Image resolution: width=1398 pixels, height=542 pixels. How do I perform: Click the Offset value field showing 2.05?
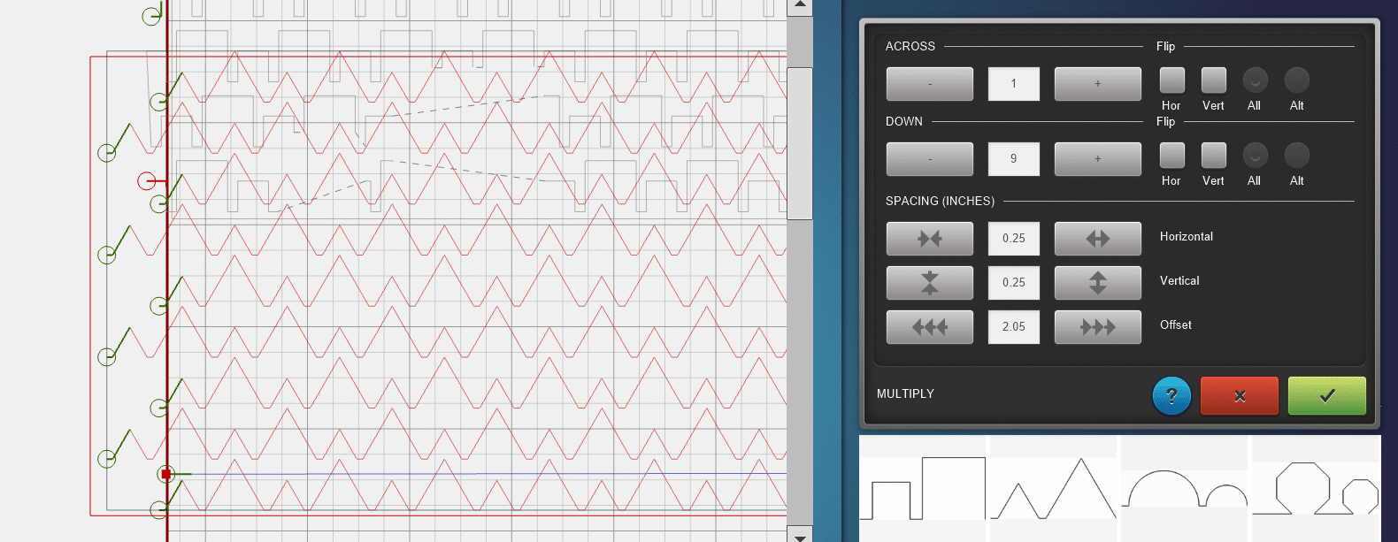point(1013,327)
